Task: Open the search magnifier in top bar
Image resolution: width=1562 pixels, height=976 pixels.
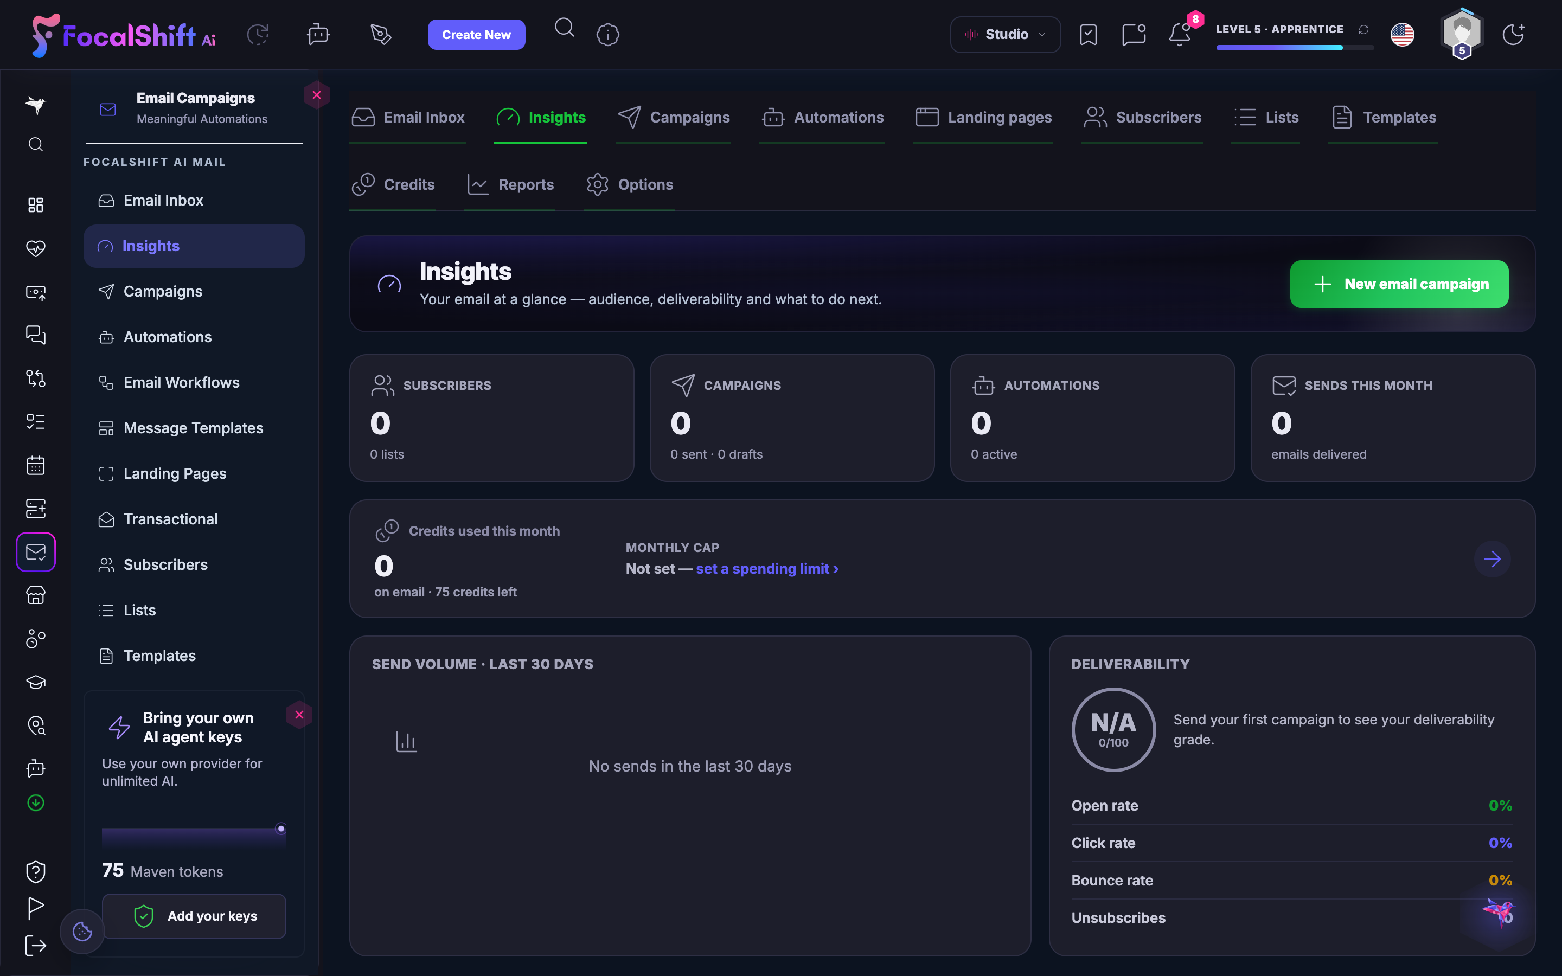Action: pyautogui.click(x=564, y=27)
